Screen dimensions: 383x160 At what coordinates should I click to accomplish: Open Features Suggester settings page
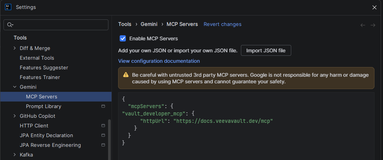click(44, 67)
